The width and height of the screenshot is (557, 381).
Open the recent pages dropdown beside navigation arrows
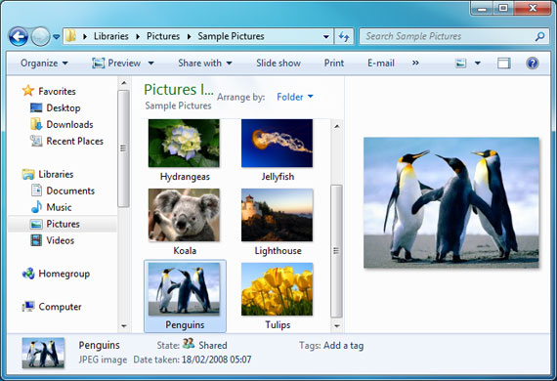56,36
